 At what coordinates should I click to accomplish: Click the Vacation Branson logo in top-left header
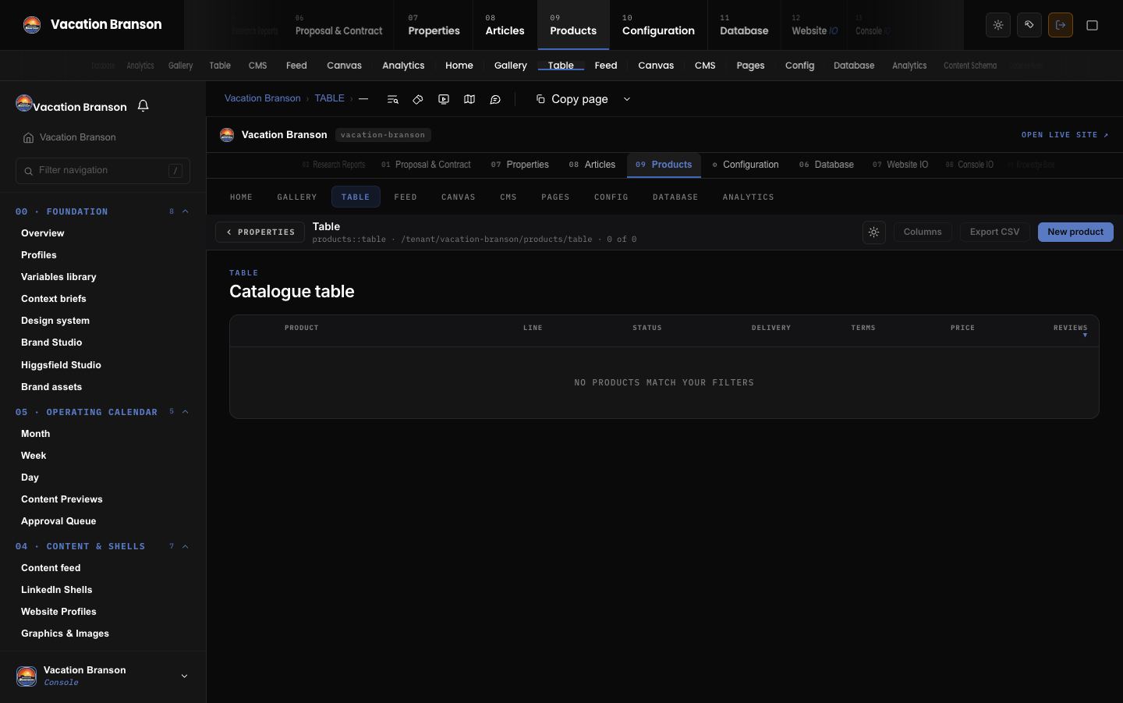click(x=32, y=25)
